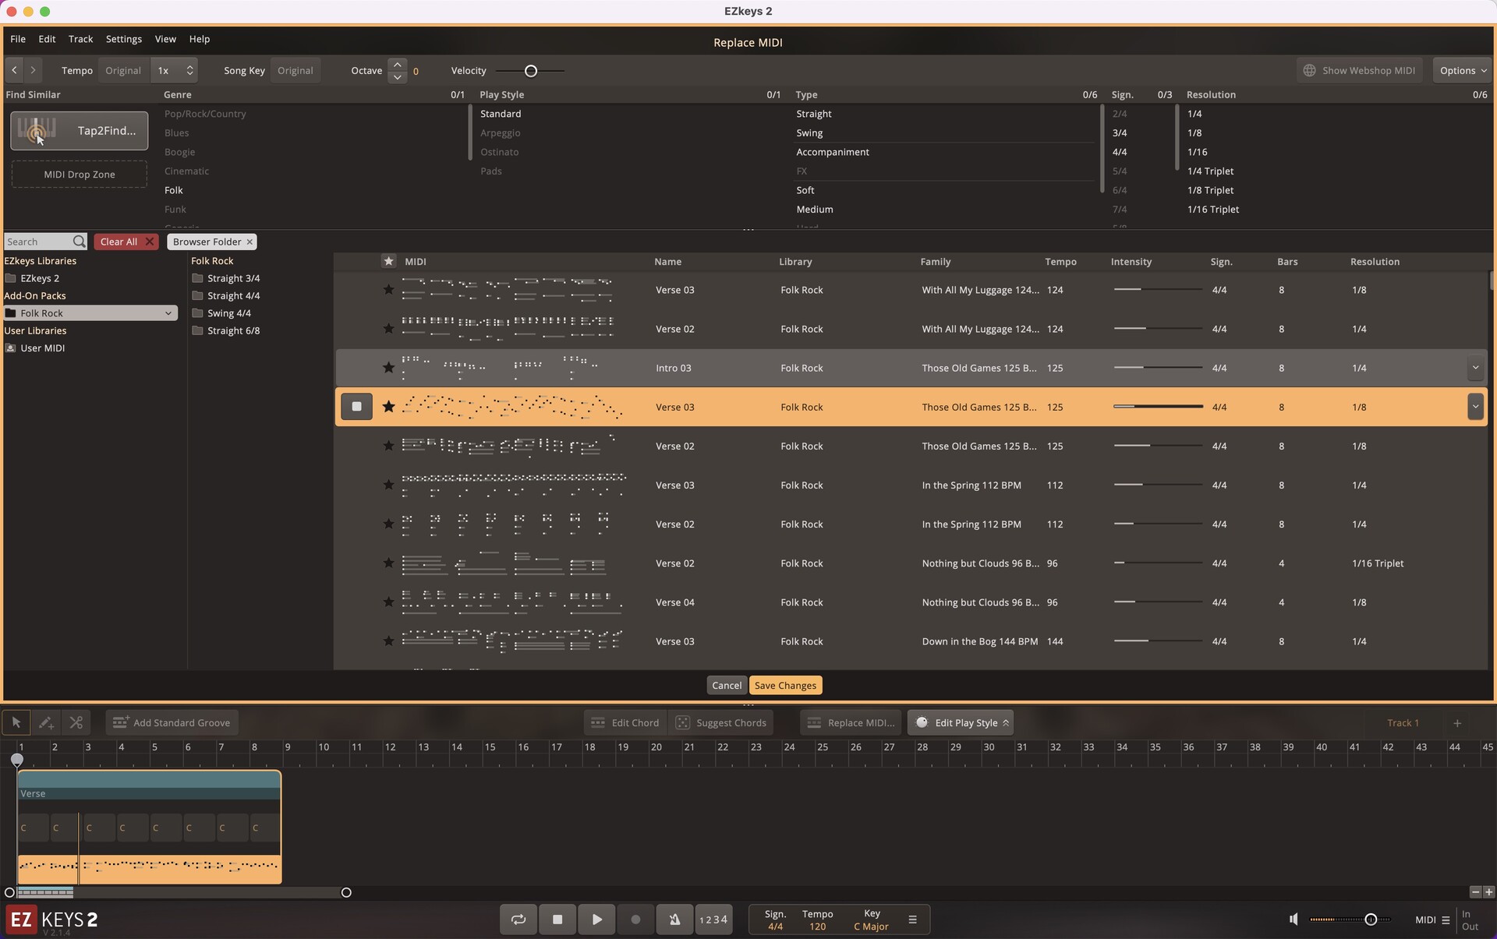Toggle loop playback icon
Screen dimensions: 1497x939
518,920
